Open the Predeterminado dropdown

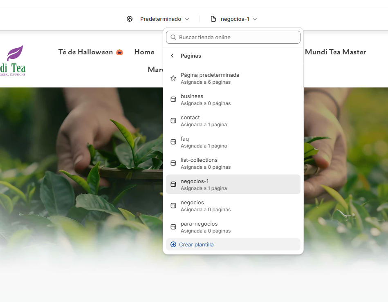[x=164, y=19]
